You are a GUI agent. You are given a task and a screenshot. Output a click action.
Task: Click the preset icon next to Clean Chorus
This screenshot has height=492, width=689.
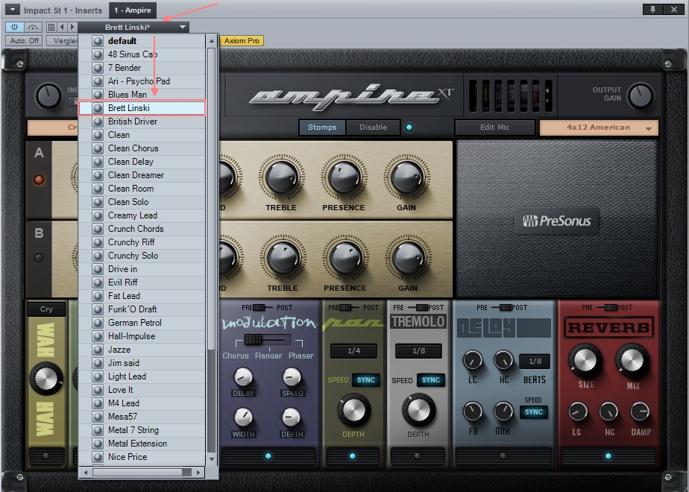[98, 148]
